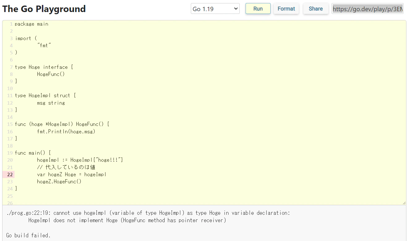The width and height of the screenshot is (407, 241).
Task: Click the "msg string" field line
Action: coord(51,103)
